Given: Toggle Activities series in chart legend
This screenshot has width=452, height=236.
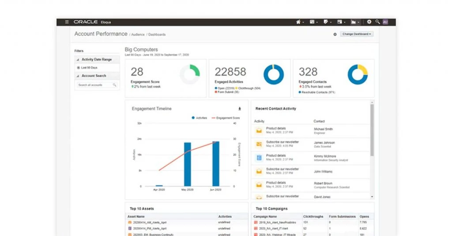Looking at the screenshot, I should pos(199,118).
